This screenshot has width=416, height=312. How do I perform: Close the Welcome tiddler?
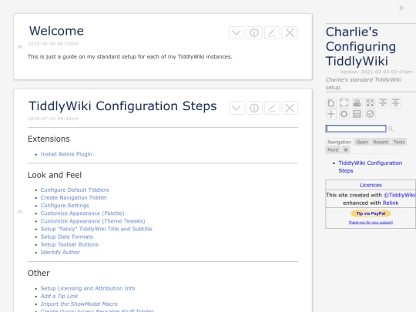(290, 33)
